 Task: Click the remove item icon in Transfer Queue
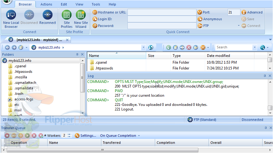click(34, 136)
